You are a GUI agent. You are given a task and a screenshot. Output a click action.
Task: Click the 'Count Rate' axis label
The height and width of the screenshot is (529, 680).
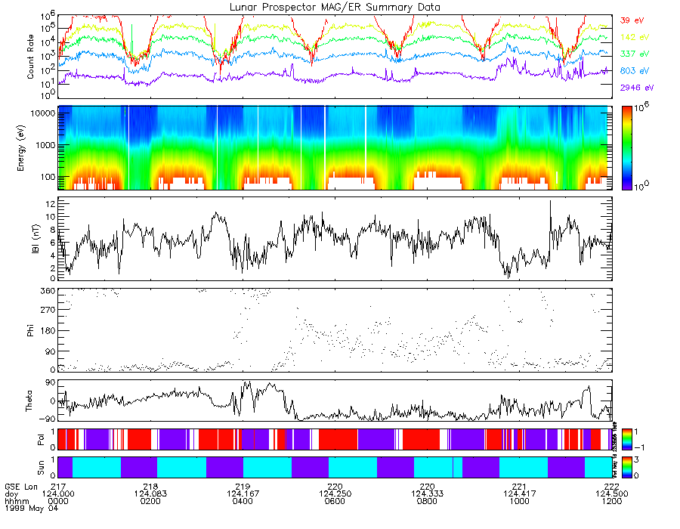30,57
